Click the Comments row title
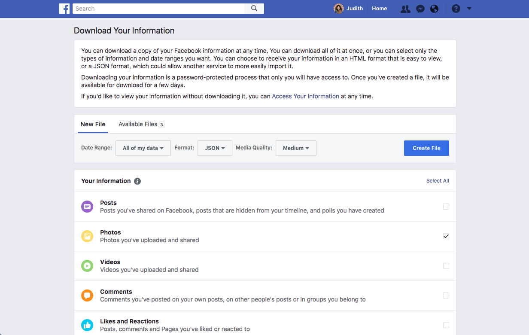 [116, 292]
